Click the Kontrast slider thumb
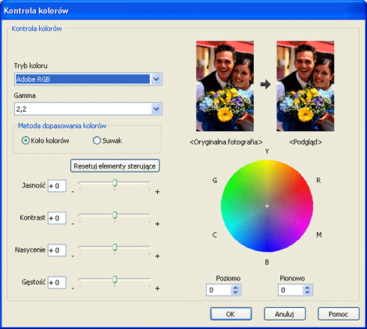Viewport: 367px width, 329px height. pyautogui.click(x=115, y=215)
